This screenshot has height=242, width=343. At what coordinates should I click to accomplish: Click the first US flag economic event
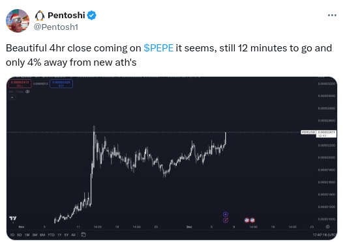point(246,220)
